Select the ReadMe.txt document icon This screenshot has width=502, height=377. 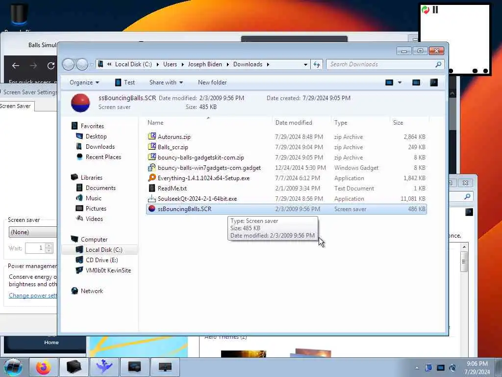coord(152,188)
